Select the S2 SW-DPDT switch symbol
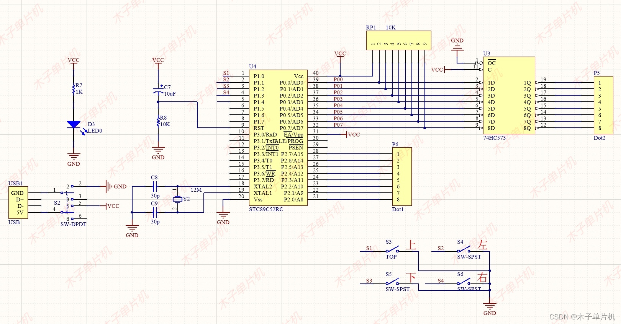This screenshot has height=324, width=621. pos(68,202)
